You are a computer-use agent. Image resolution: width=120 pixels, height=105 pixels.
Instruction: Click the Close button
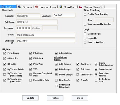80,98
